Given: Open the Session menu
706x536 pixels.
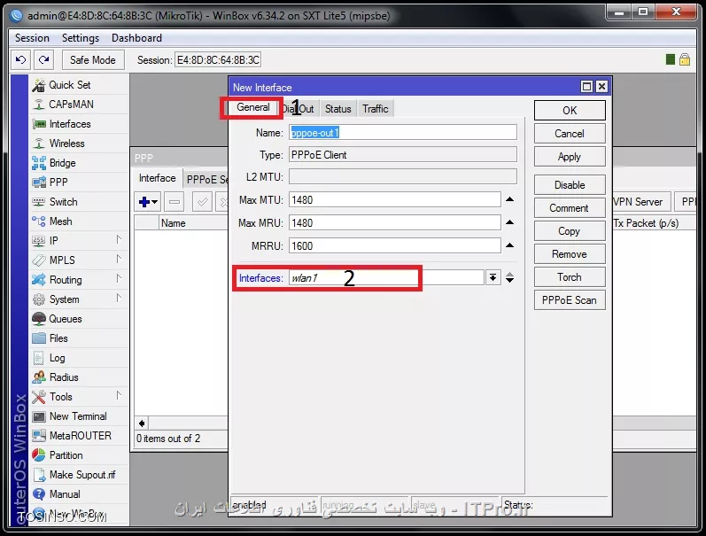Looking at the screenshot, I should pyautogui.click(x=32, y=38).
